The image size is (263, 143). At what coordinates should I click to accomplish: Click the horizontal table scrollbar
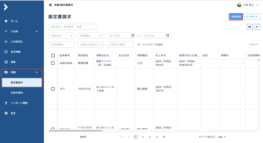point(75,131)
